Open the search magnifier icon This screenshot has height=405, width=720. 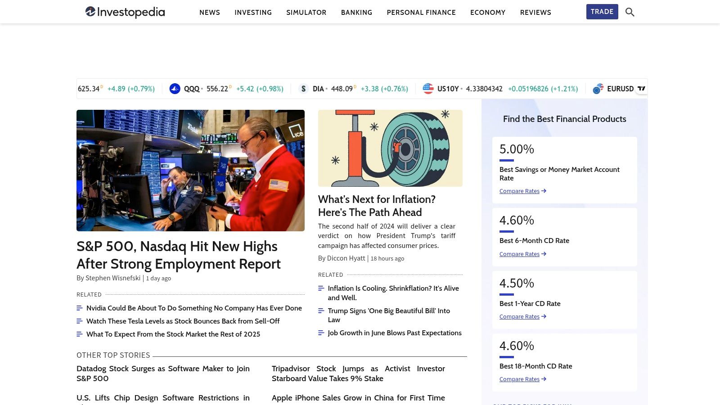tap(630, 12)
